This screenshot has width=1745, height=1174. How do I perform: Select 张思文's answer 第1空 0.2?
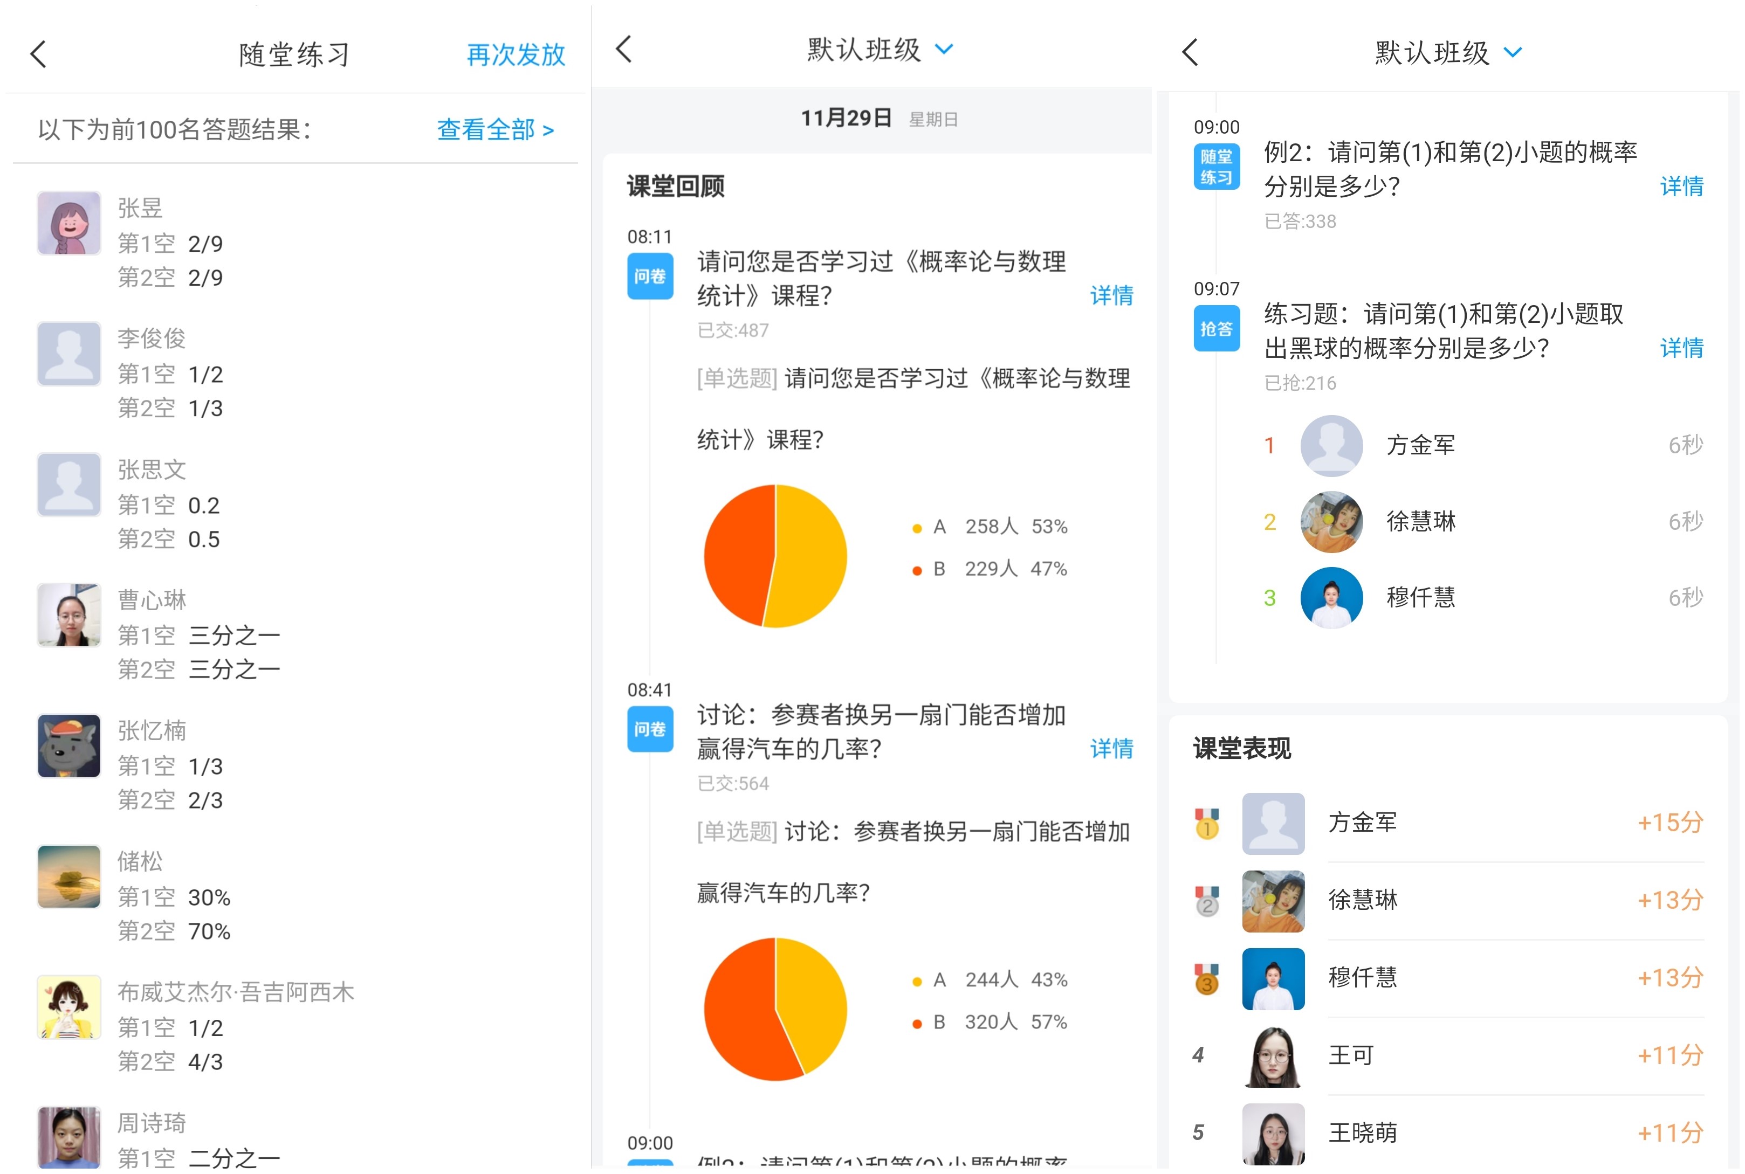[x=168, y=506]
